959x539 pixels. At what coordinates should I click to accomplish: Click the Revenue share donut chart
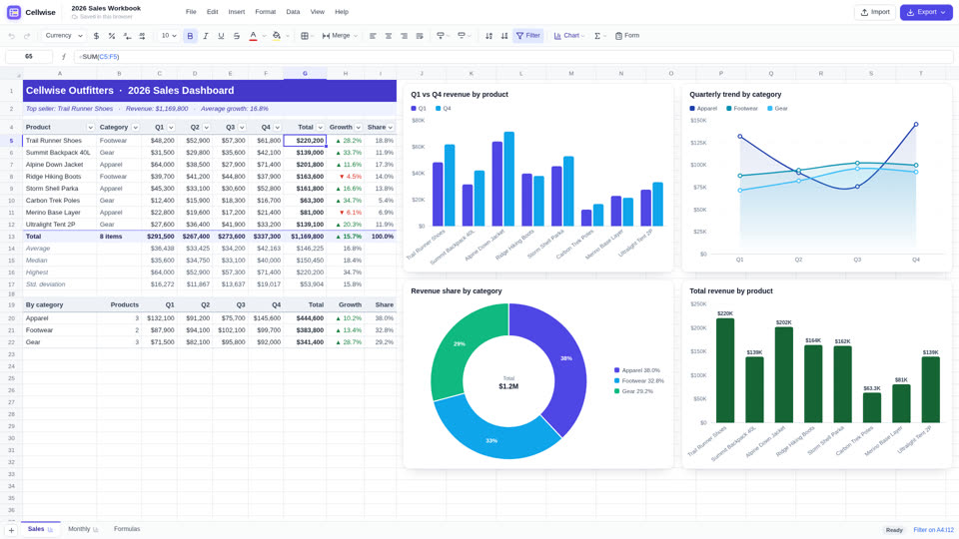click(x=508, y=380)
